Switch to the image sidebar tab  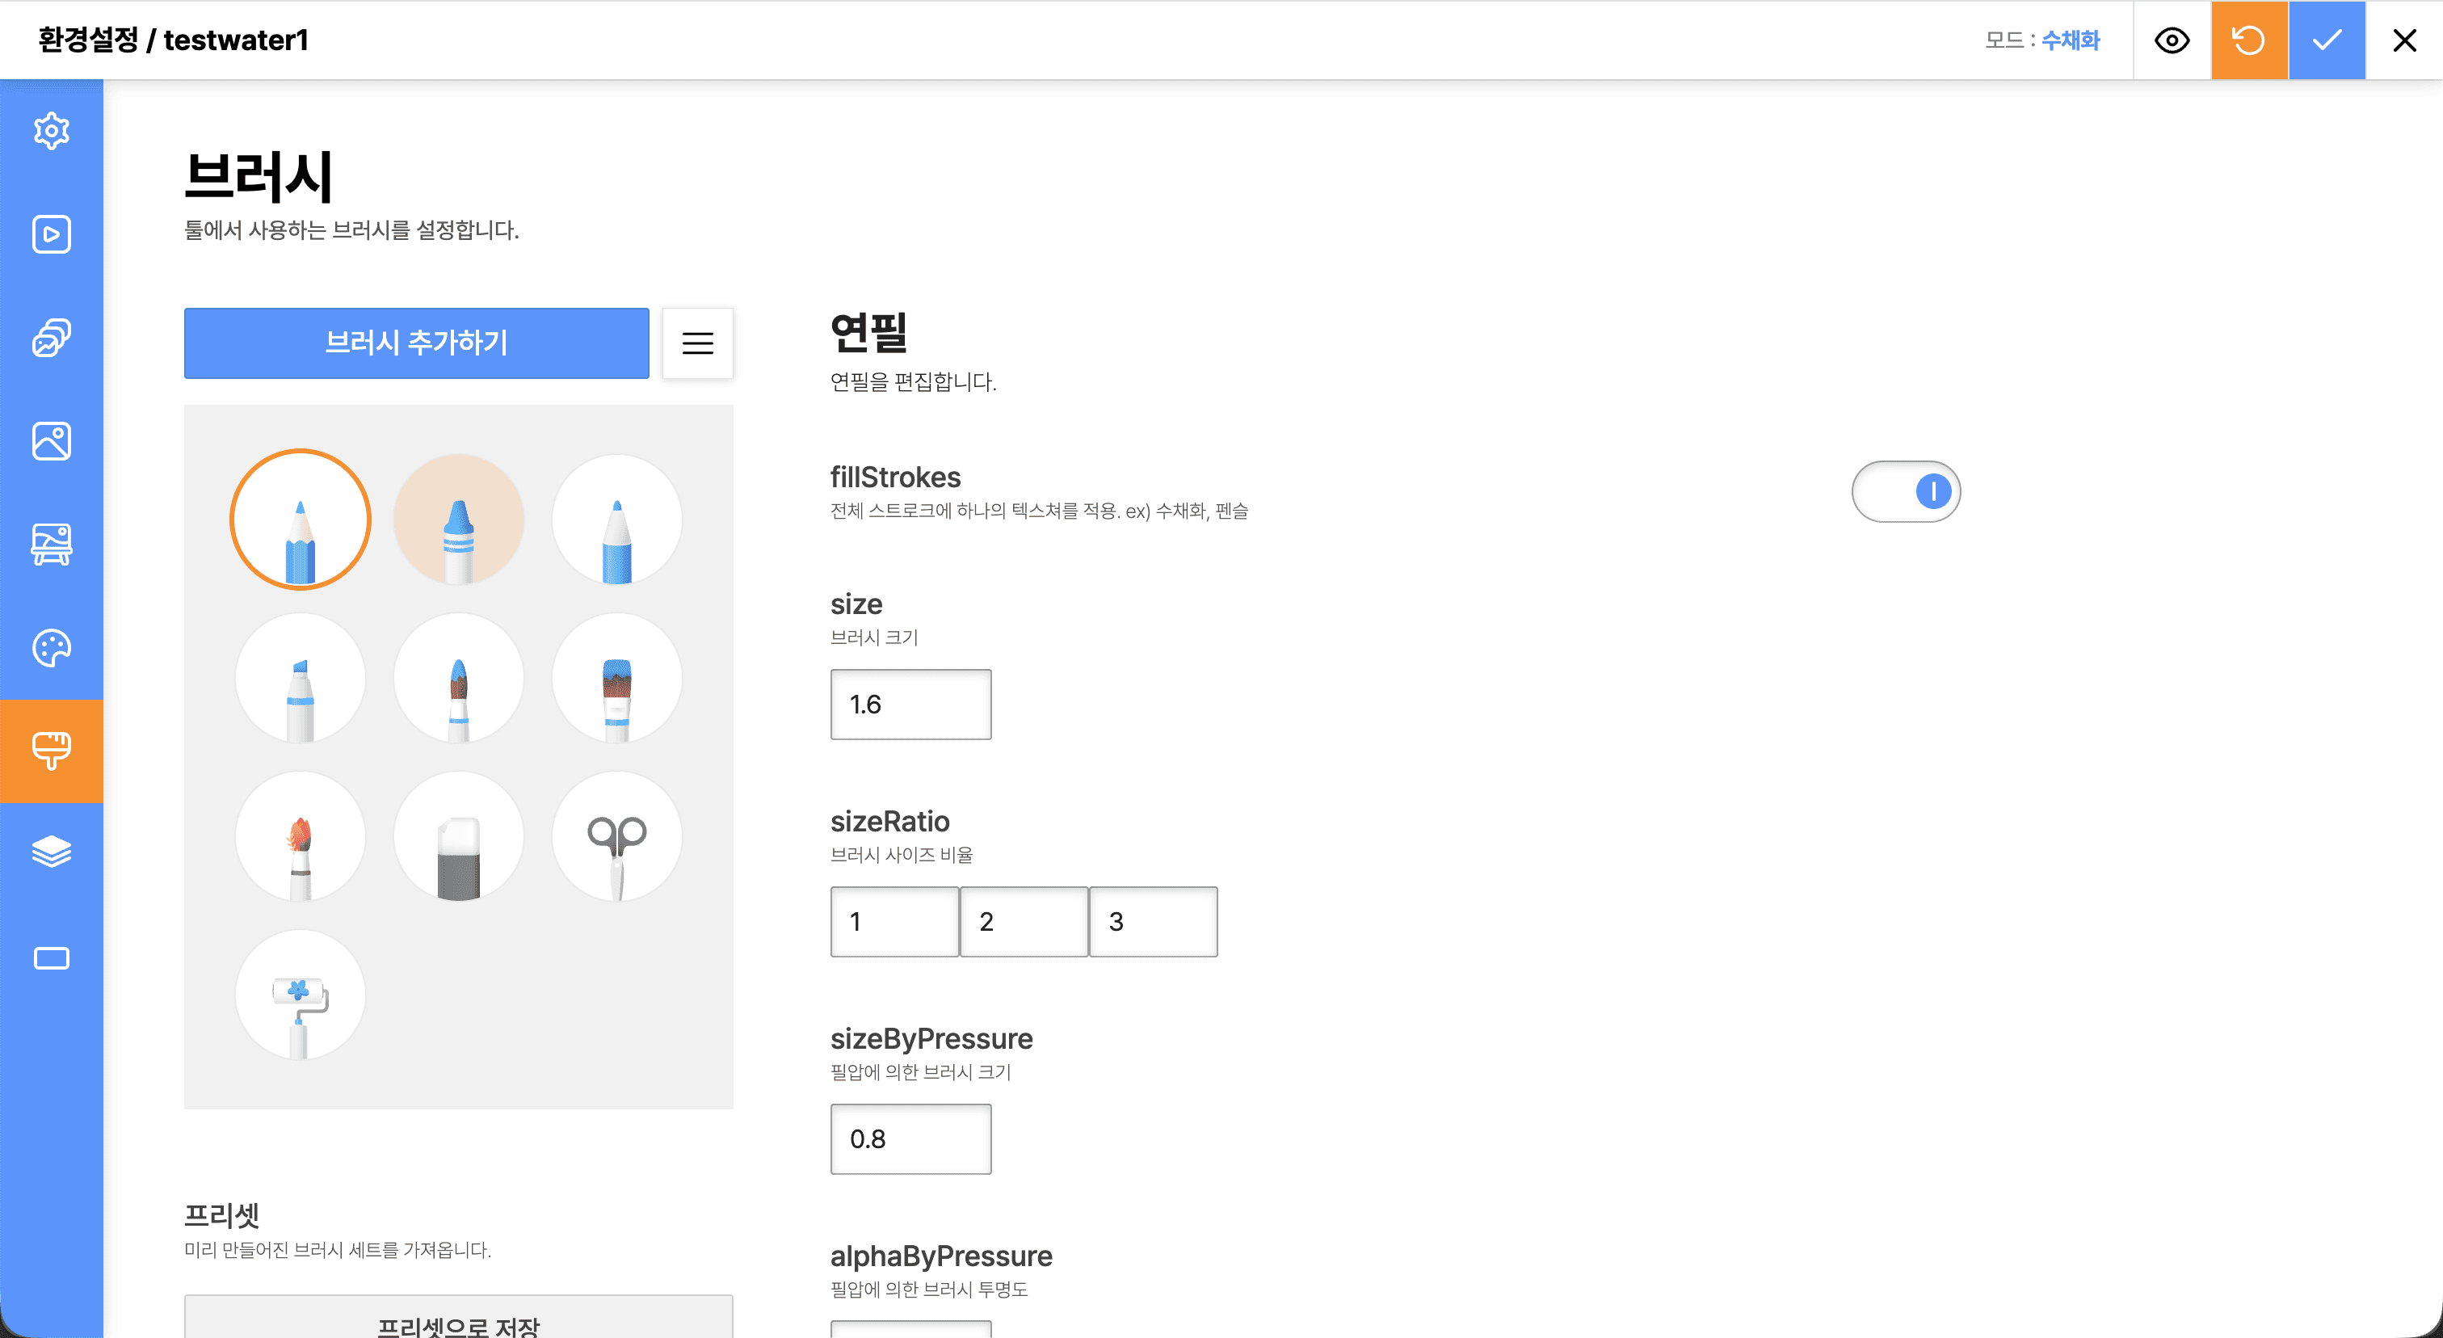tap(51, 441)
